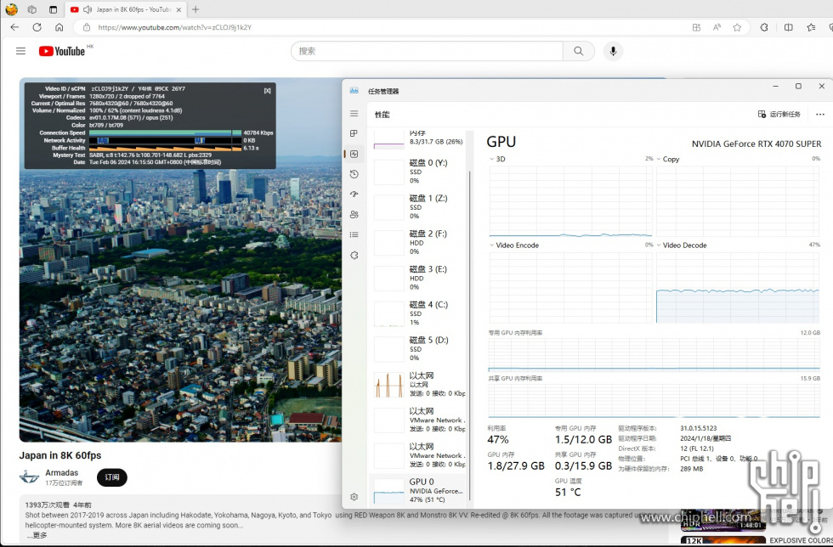Viewport: 833px width, 547px height.
Task: Open the browser home page
Action: [59, 27]
